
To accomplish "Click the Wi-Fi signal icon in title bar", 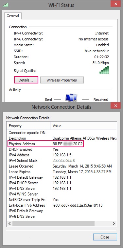I will (6, 5).
